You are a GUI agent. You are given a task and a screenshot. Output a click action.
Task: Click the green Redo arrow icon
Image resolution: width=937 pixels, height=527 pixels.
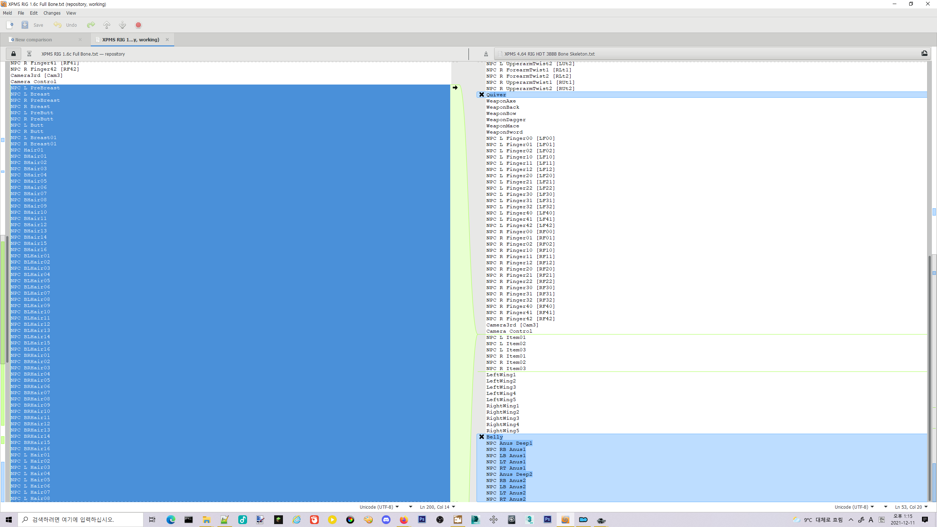91,25
